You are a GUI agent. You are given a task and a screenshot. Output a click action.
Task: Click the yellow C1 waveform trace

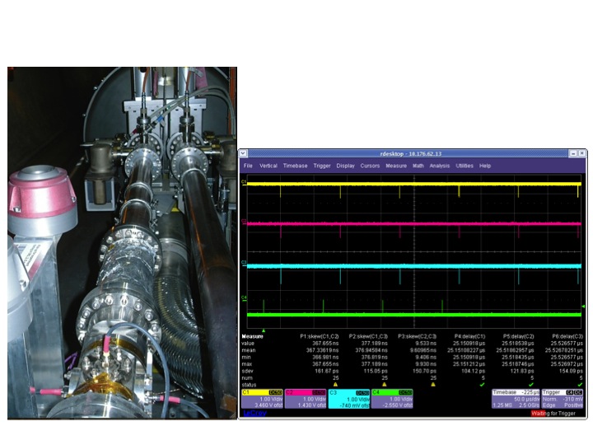414,184
